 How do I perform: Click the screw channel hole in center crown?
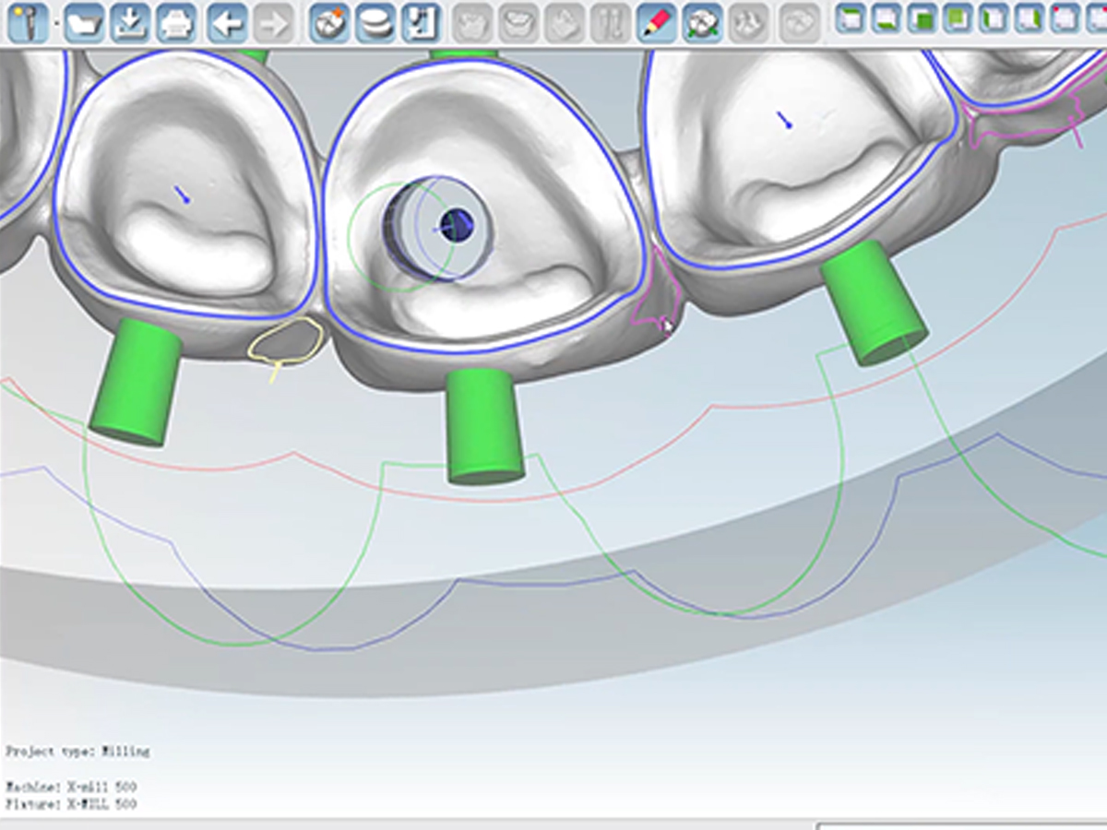point(455,225)
